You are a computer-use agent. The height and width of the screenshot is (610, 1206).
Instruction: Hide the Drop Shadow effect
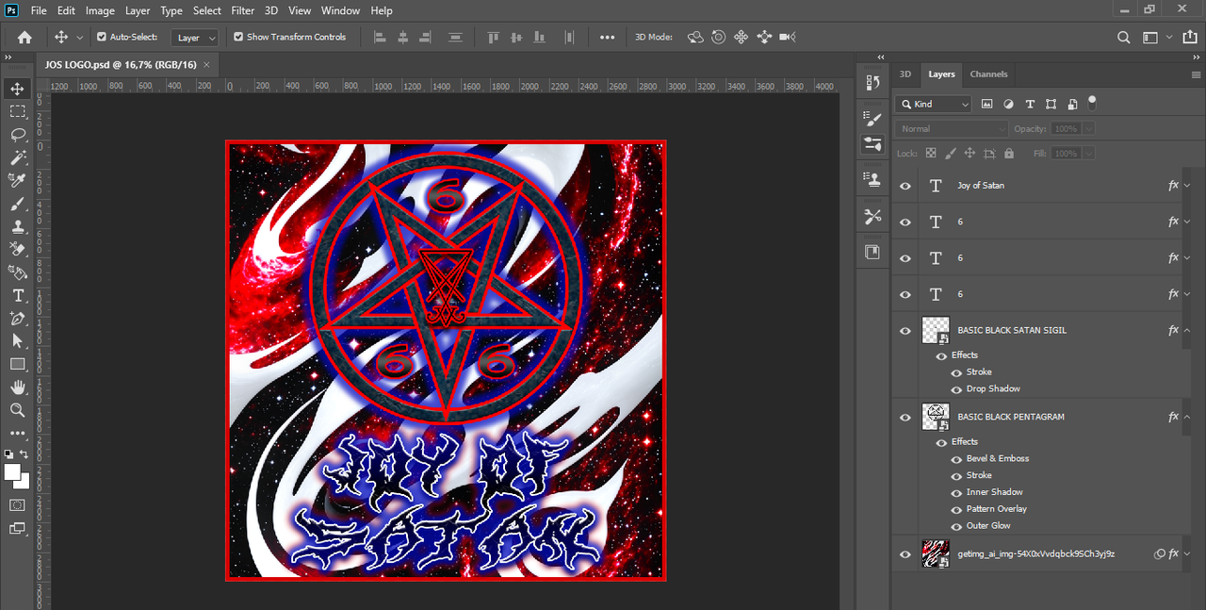pyautogui.click(x=956, y=389)
